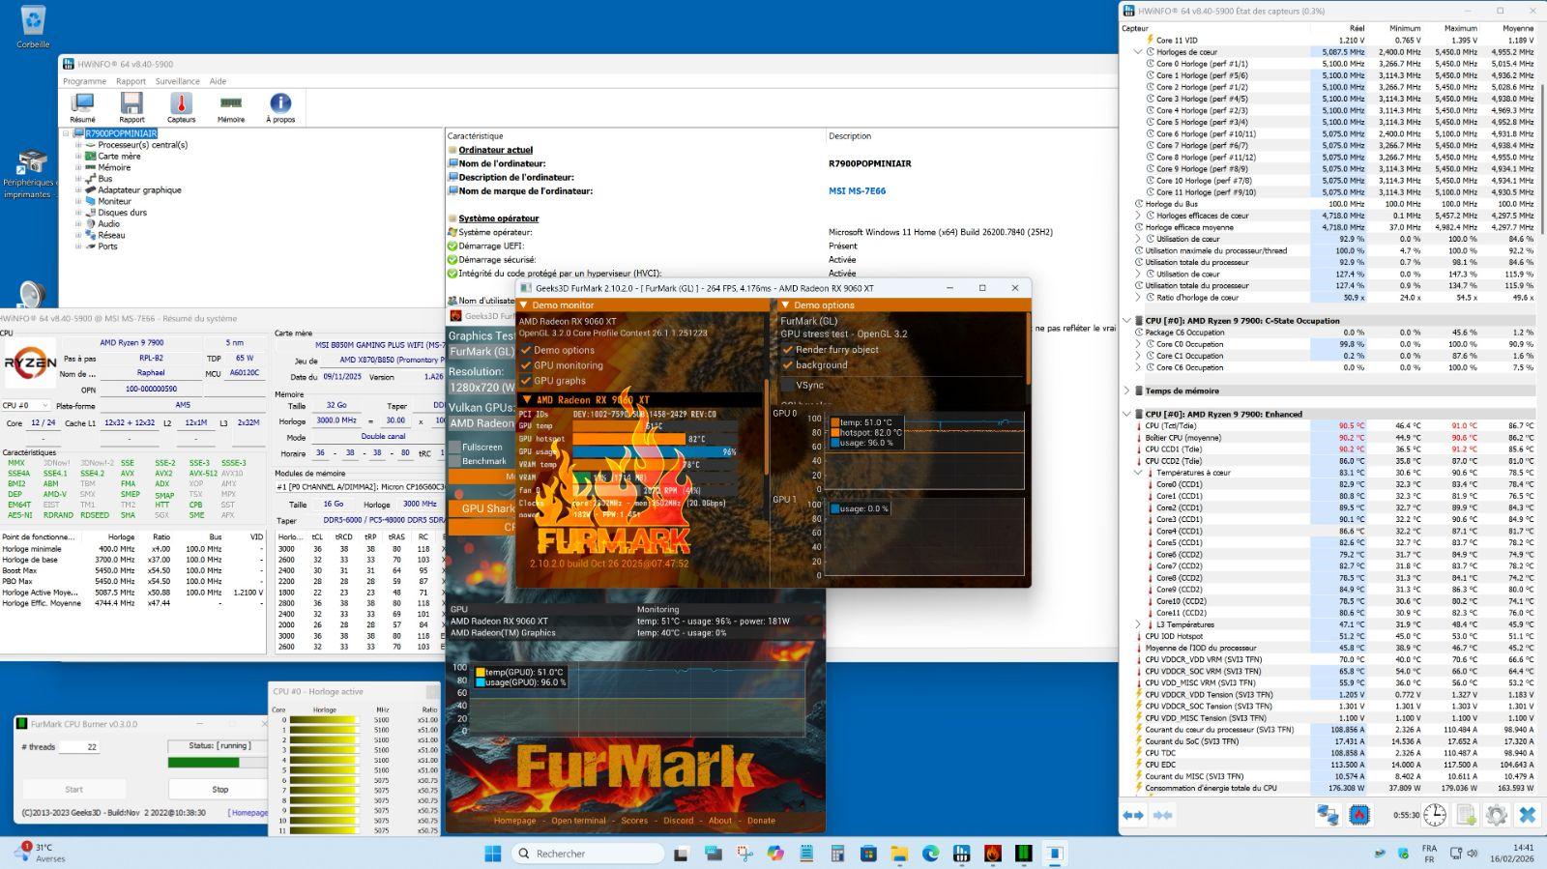Enable the VSync checkbox
Image resolution: width=1547 pixels, height=869 pixels.
click(x=787, y=385)
